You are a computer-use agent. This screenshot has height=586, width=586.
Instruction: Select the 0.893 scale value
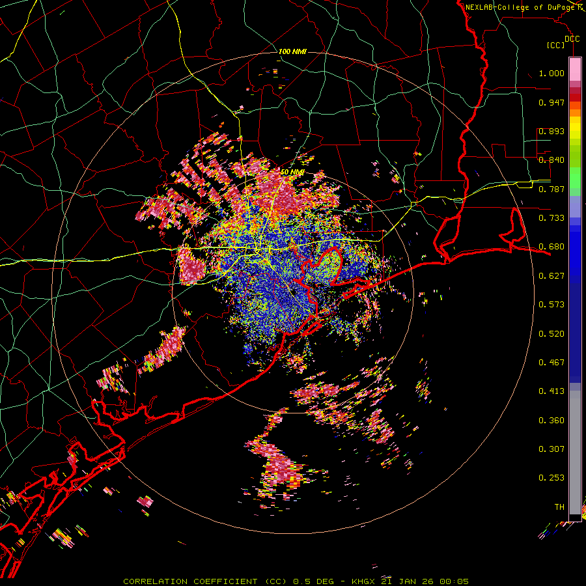tap(551, 131)
